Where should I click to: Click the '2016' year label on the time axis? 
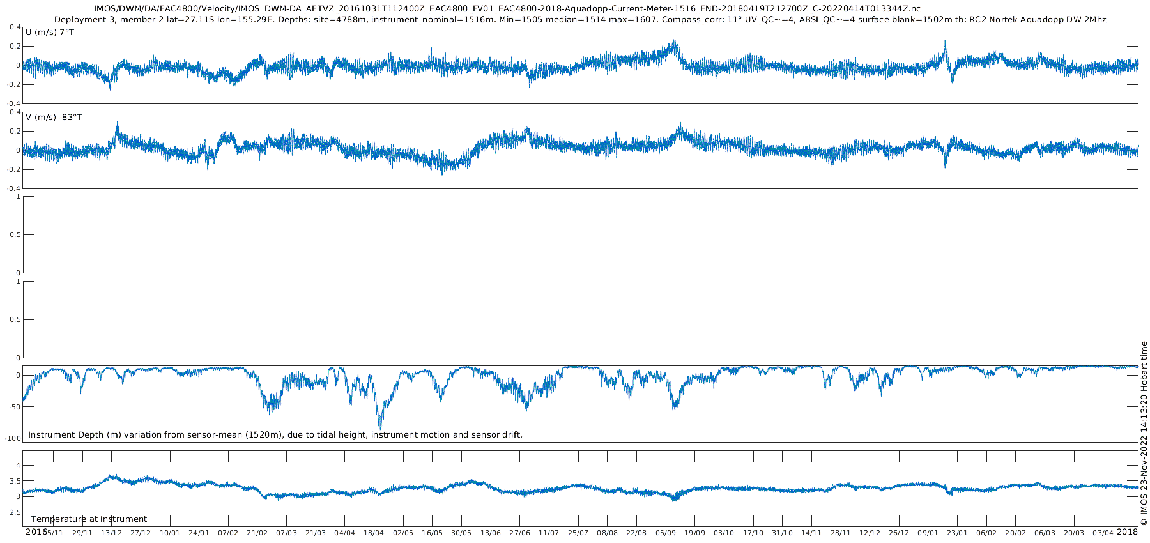(36, 532)
